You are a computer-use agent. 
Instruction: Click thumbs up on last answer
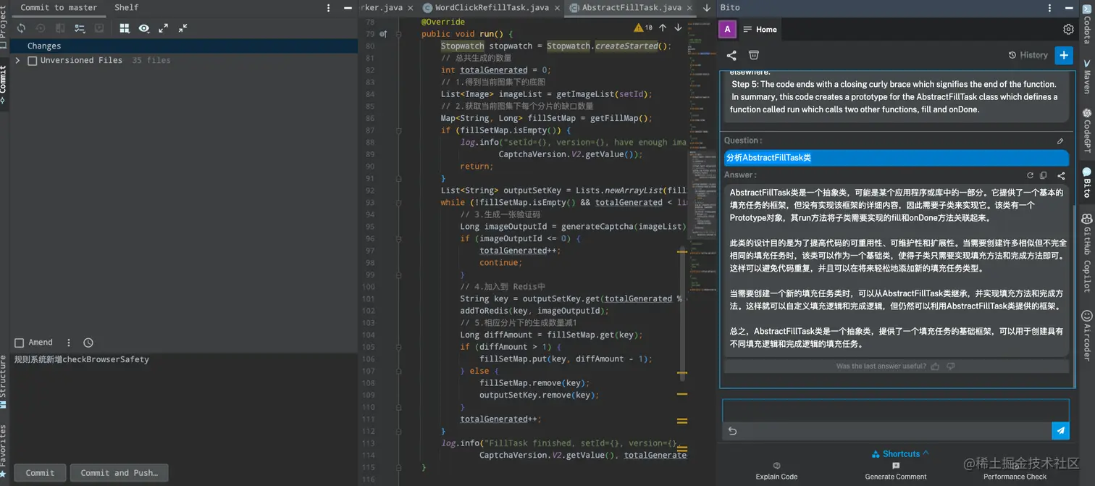[935, 366]
